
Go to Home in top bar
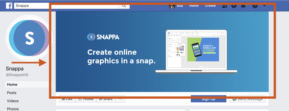[x=194, y=6]
